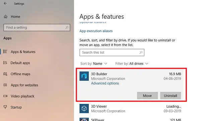Click the Apps & features page heading
Viewport: 201px width, 121px height.
(102, 16)
